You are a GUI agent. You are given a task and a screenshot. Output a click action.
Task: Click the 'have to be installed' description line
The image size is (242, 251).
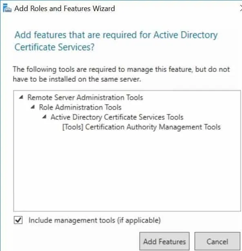click(77, 79)
